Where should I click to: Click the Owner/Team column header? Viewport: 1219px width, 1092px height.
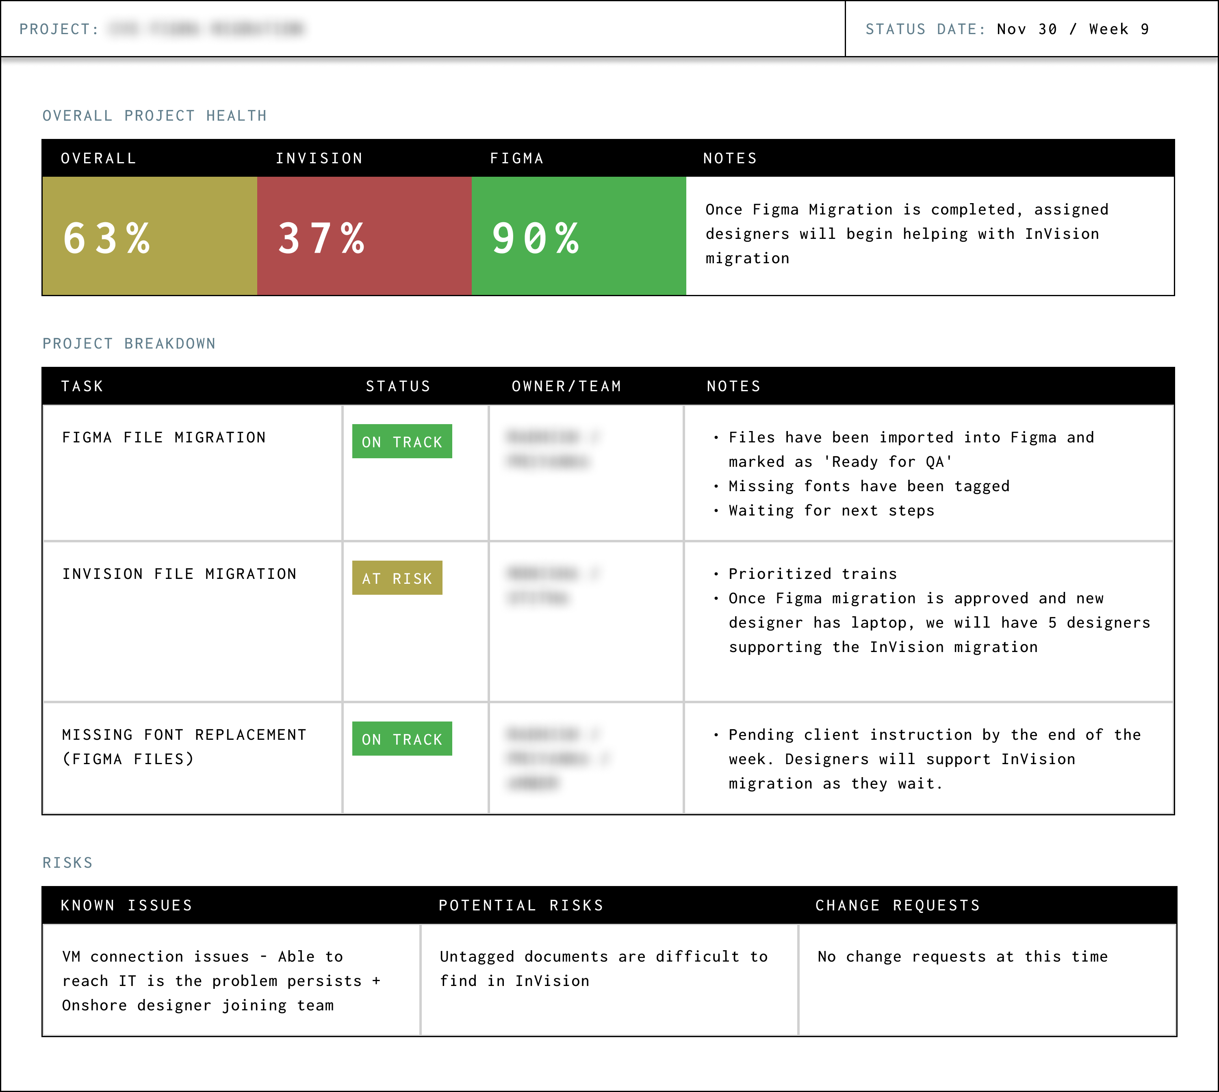coord(566,386)
